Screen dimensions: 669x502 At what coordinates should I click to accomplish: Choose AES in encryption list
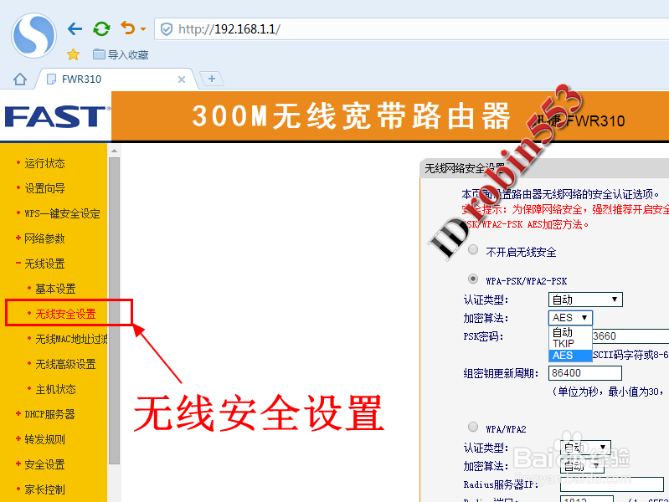pos(570,356)
